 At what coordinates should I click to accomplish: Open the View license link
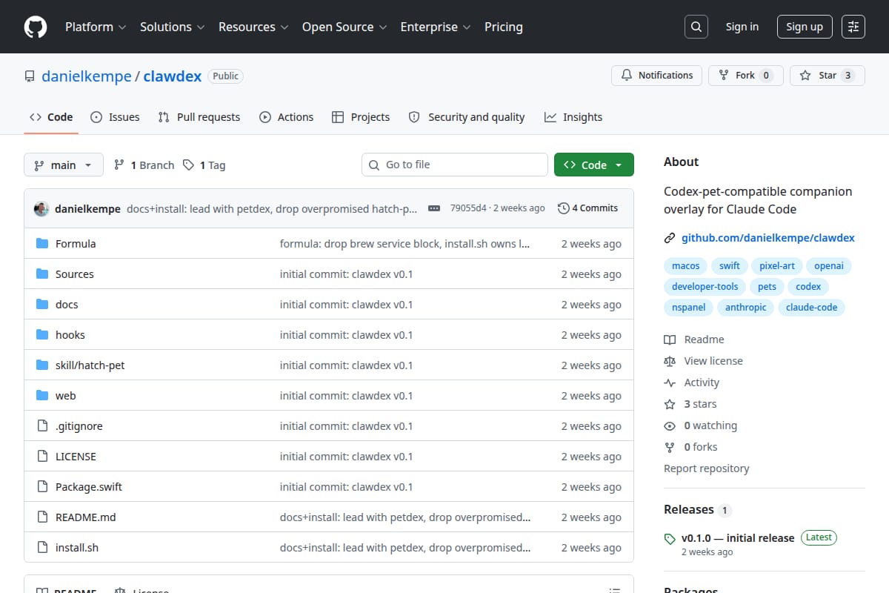[x=703, y=361]
